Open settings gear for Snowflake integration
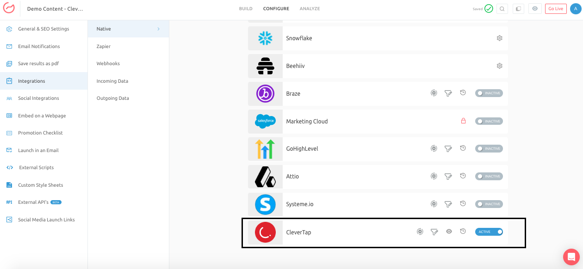This screenshot has height=269, width=583. click(499, 38)
